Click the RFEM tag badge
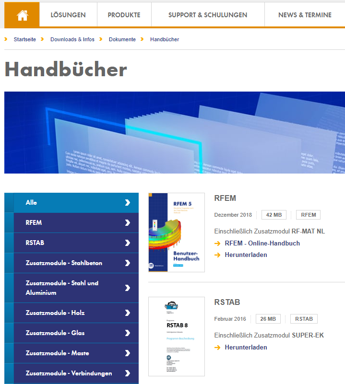The width and height of the screenshot is (345, 384). coord(308,215)
